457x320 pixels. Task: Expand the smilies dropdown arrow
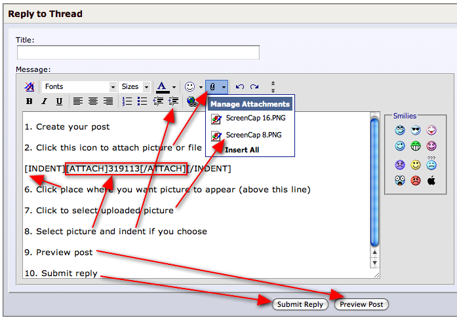pyautogui.click(x=201, y=87)
